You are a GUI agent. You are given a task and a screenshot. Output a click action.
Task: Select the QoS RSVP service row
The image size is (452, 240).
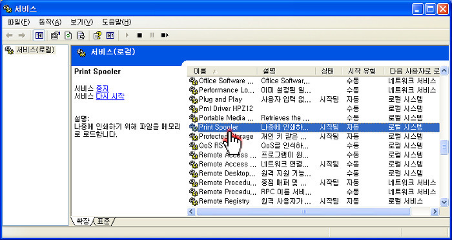pyautogui.click(x=314, y=146)
